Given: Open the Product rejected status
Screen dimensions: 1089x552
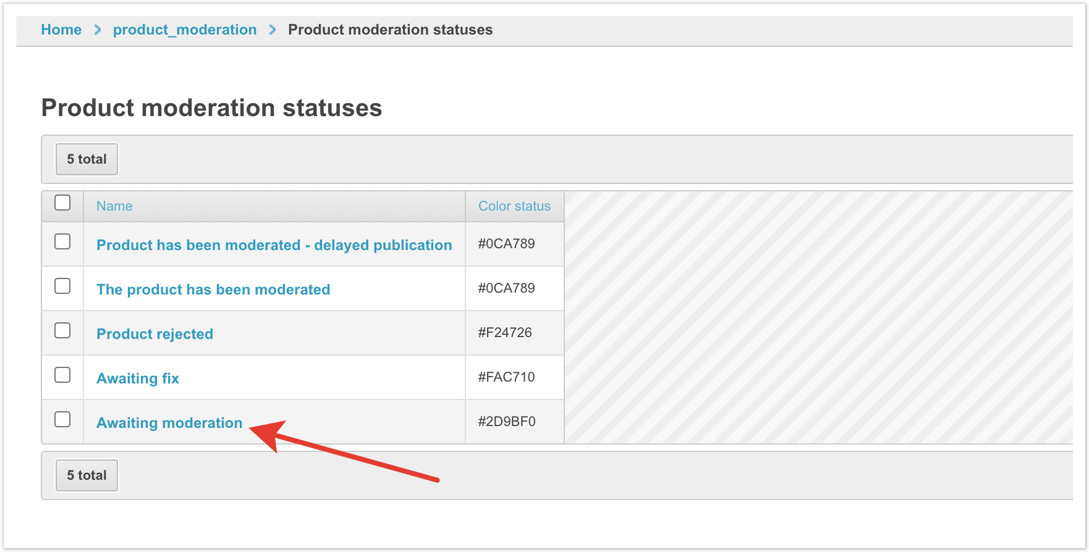Looking at the screenshot, I should [155, 334].
